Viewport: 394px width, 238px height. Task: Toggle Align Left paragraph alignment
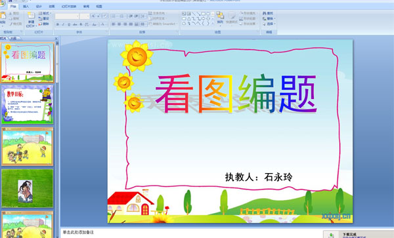(113, 24)
